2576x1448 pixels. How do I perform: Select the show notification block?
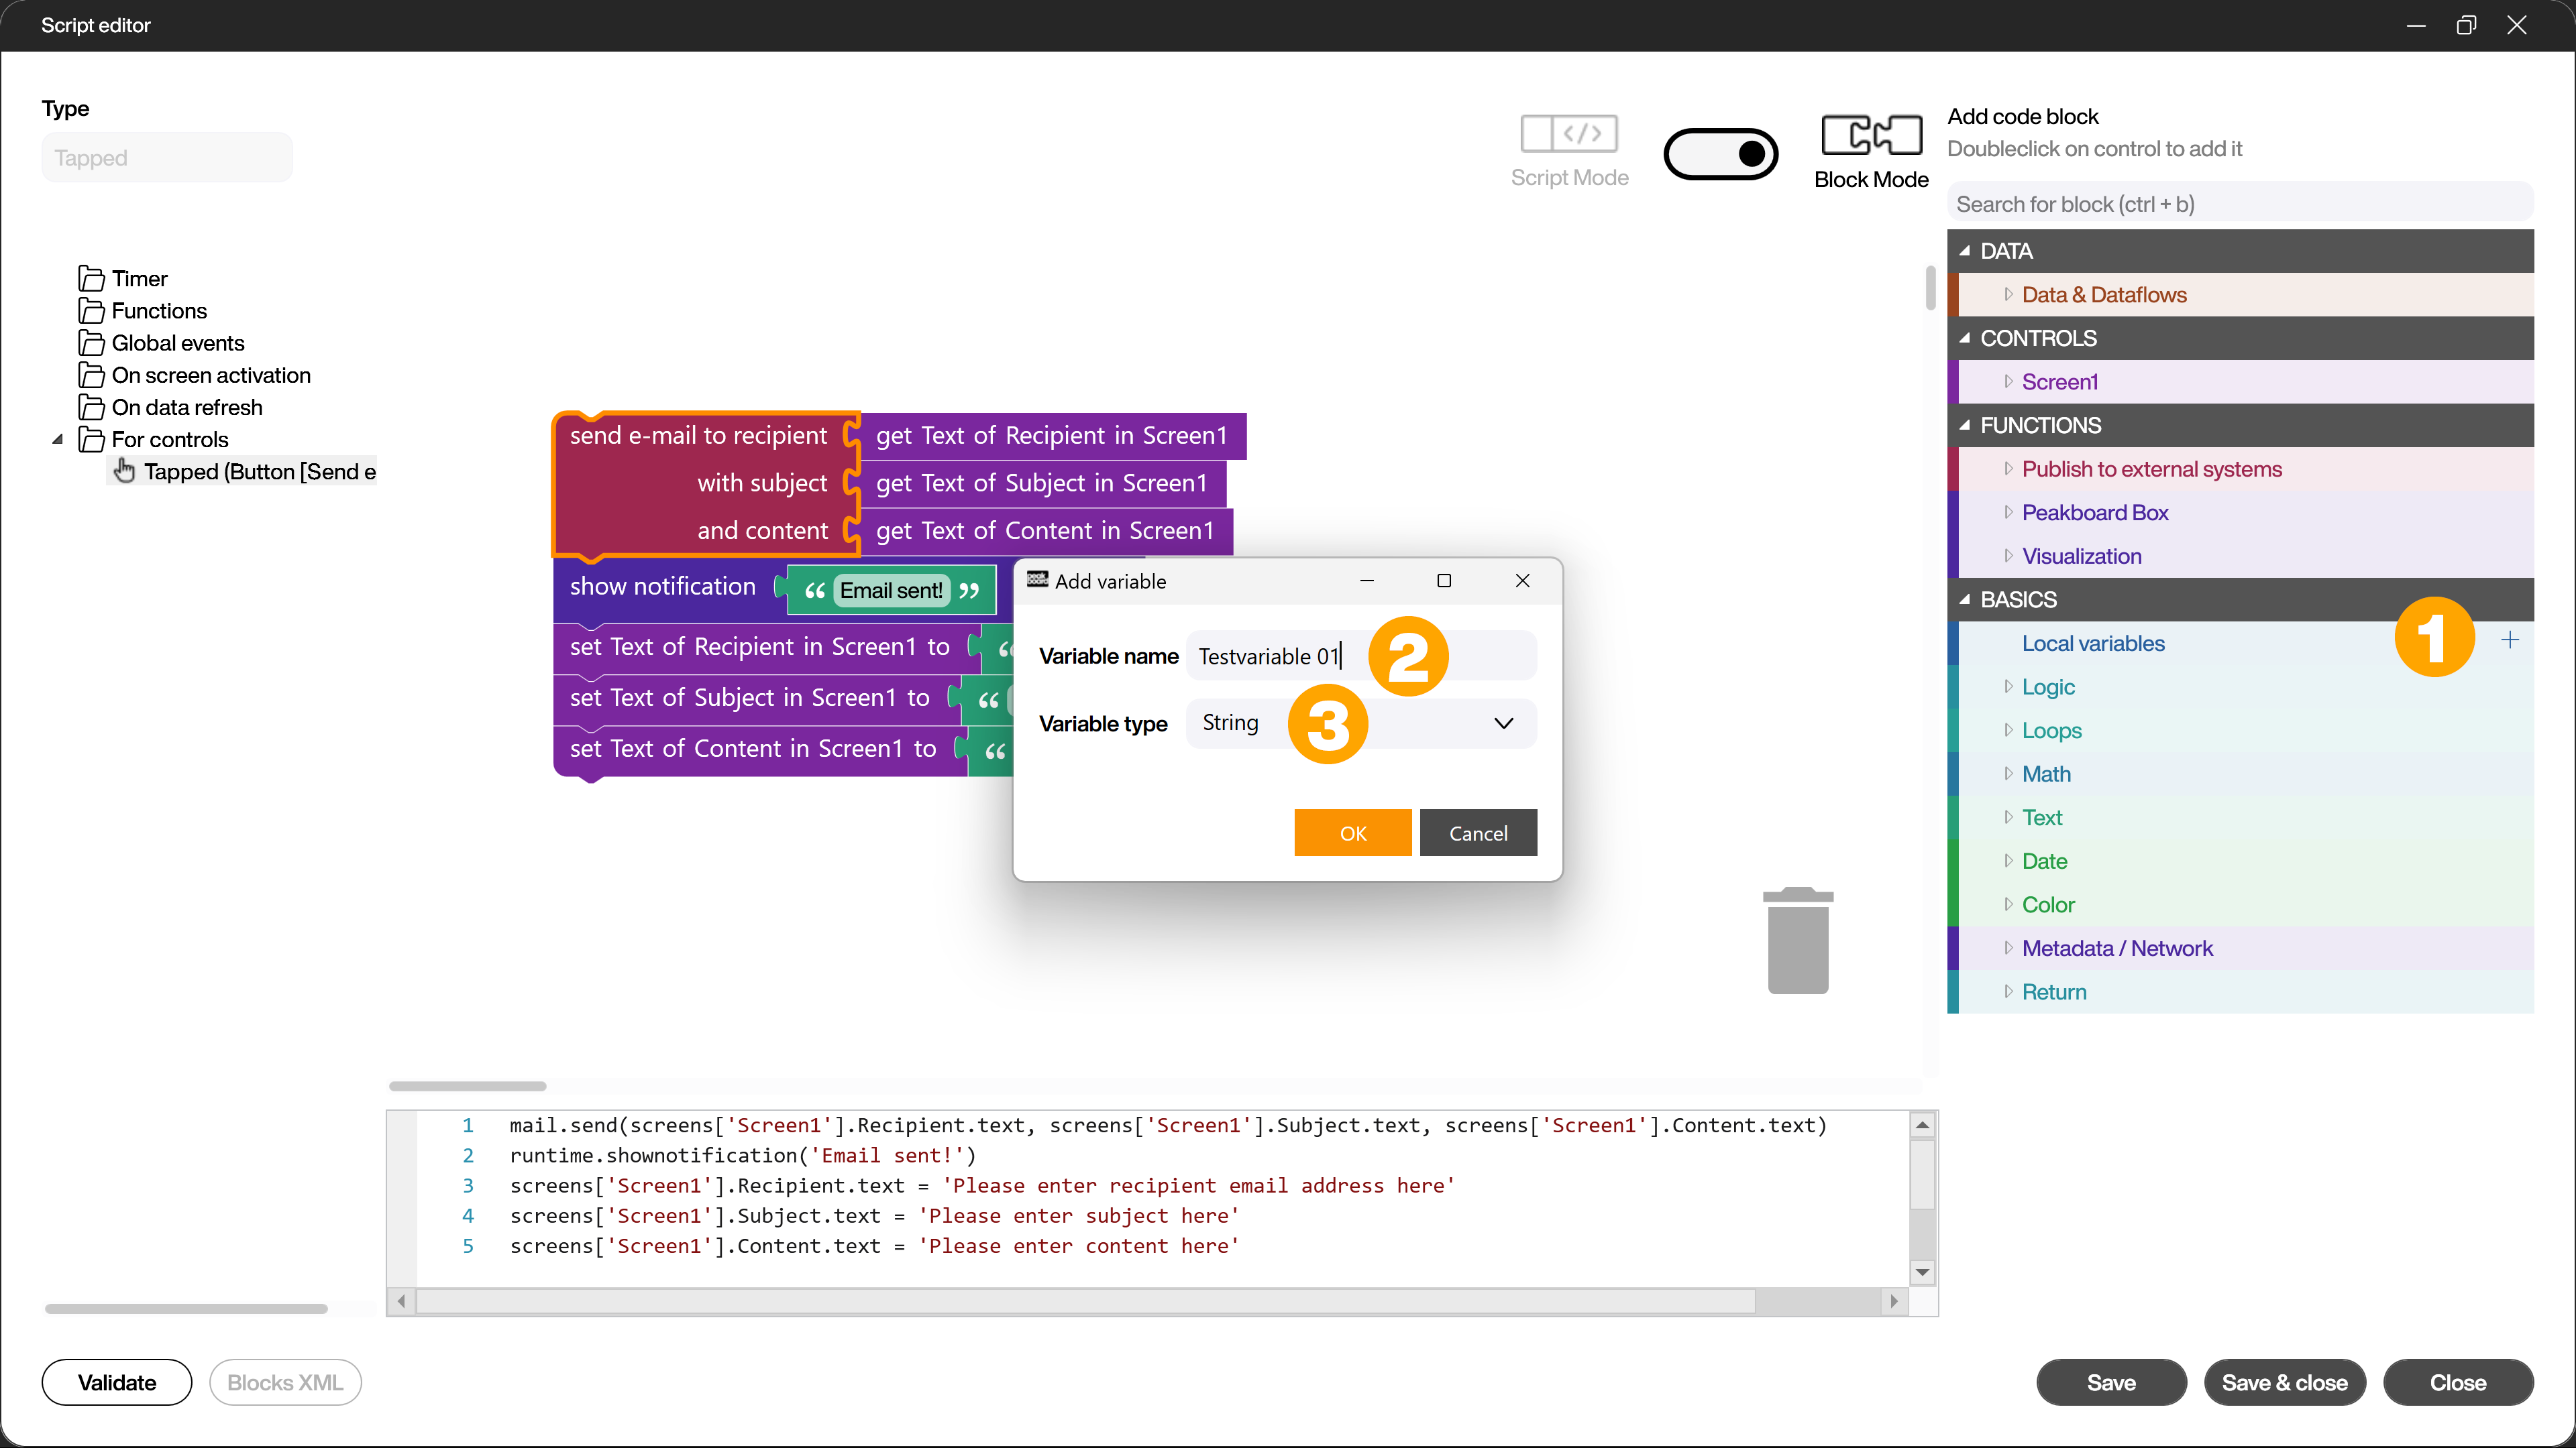(662, 587)
